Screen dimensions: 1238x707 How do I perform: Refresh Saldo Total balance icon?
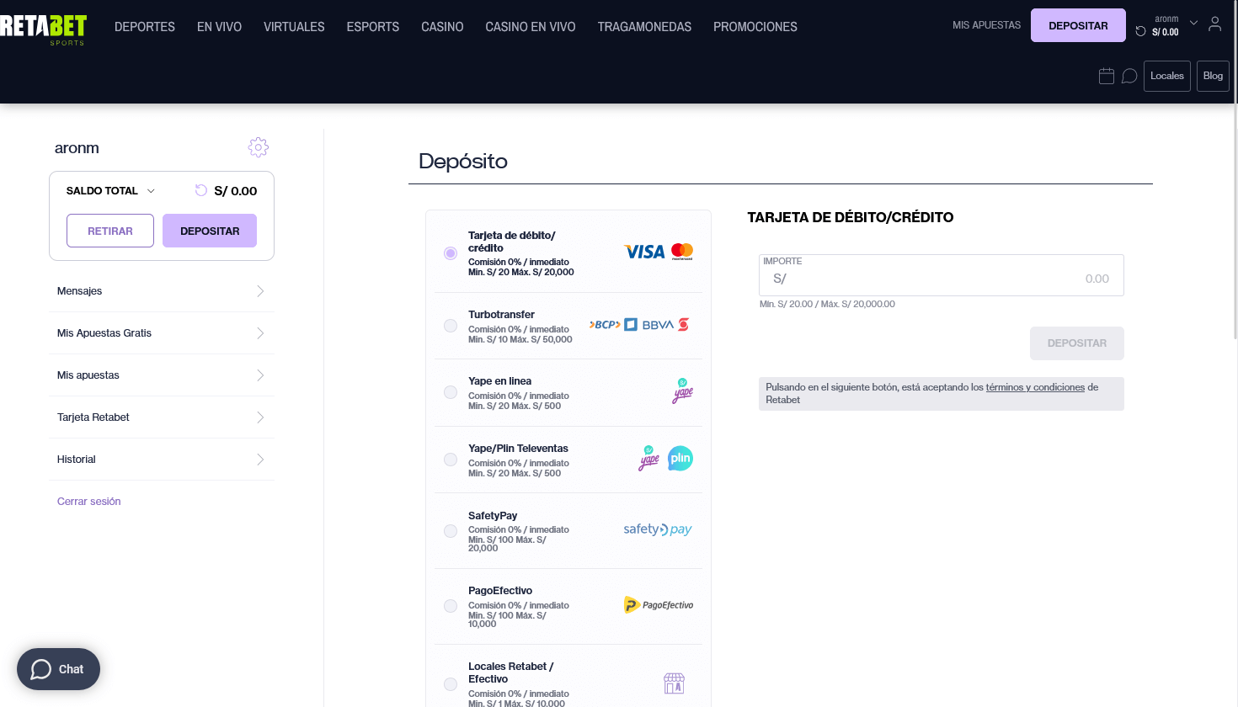tap(201, 190)
